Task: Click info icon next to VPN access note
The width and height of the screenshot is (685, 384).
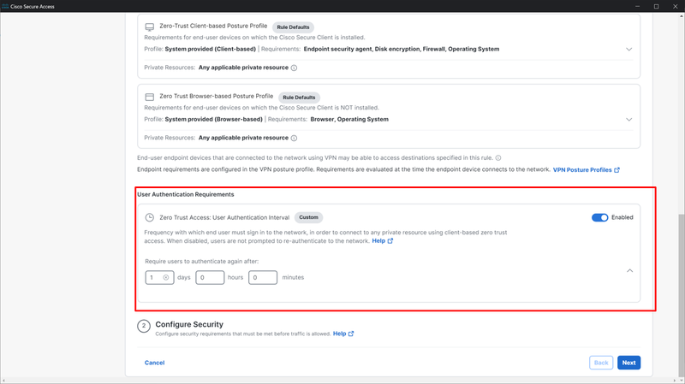Action: pos(498,158)
